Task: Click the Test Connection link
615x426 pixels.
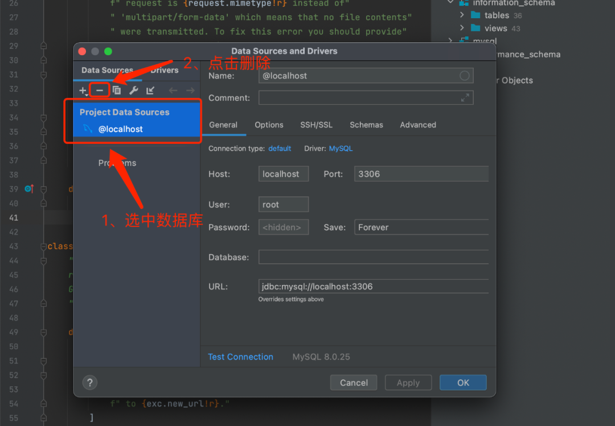Action: tap(240, 357)
